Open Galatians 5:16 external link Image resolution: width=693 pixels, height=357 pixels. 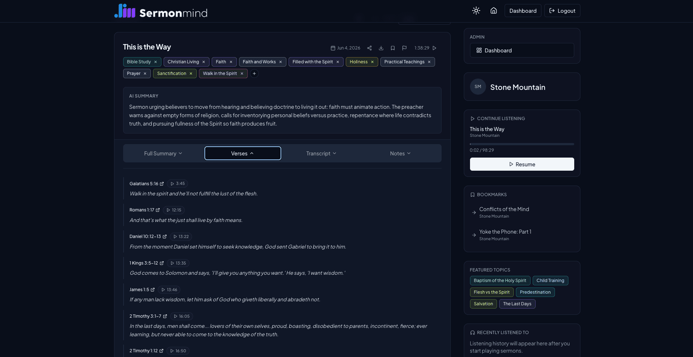pos(161,184)
